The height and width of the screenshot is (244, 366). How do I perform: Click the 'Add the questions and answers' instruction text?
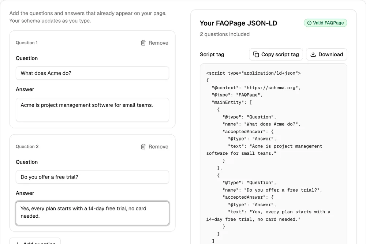coord(88,13)
